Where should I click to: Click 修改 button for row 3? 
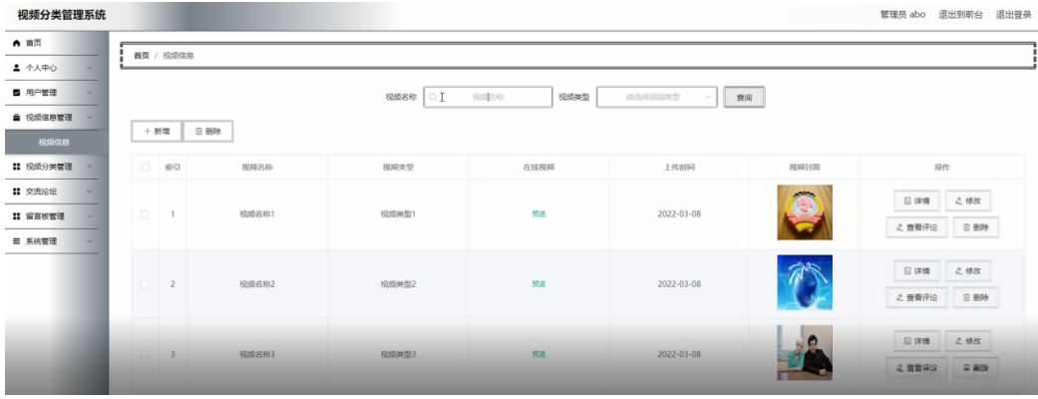pos(968,341)
